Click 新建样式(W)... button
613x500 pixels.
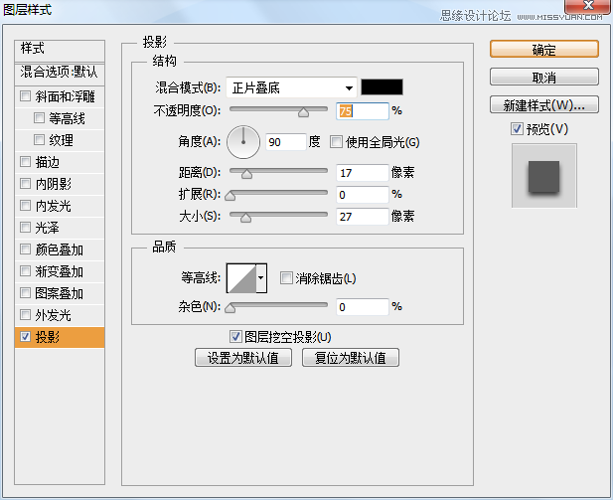coord(543,104)
